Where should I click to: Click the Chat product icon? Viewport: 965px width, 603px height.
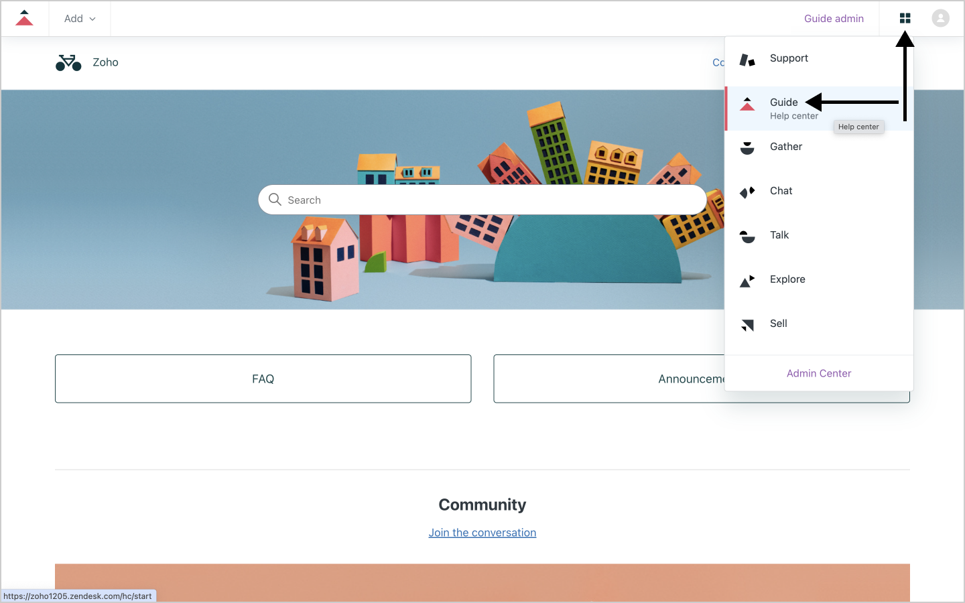click(747, 192)
